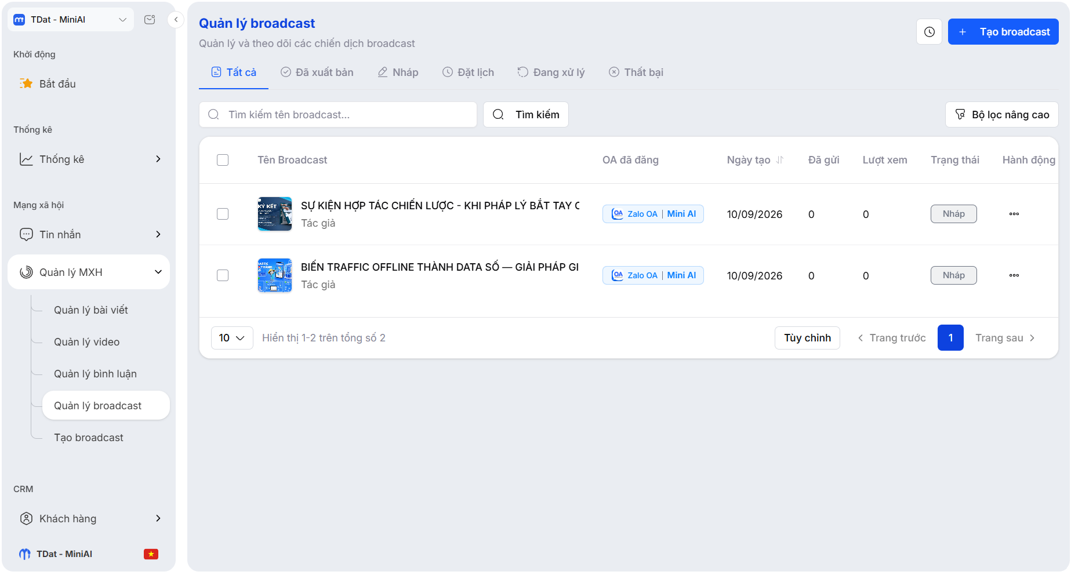Click the Thống kê chart icon
This screenshot has width=1071, height=575.
click(26, 159)
